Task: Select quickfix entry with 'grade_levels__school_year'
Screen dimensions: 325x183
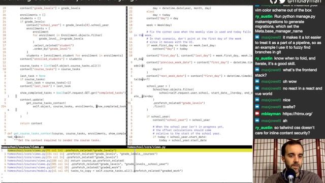Action: click(x=88, y=164)
